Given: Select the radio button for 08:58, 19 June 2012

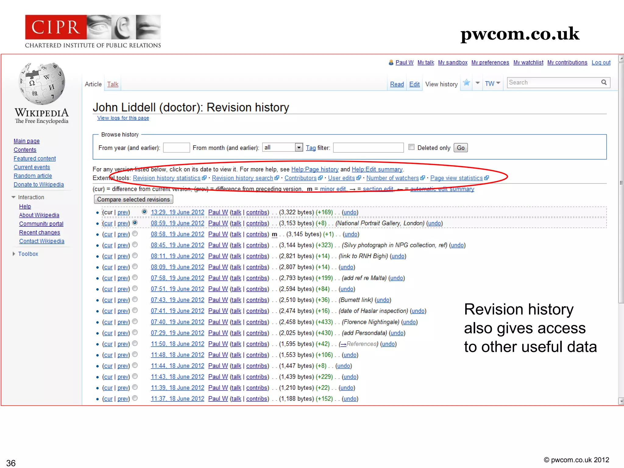Looking at the screenshot, I should tap(135, 233).
